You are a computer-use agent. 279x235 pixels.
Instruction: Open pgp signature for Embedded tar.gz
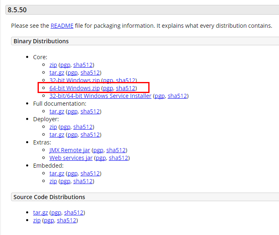[x=72, y=173]
